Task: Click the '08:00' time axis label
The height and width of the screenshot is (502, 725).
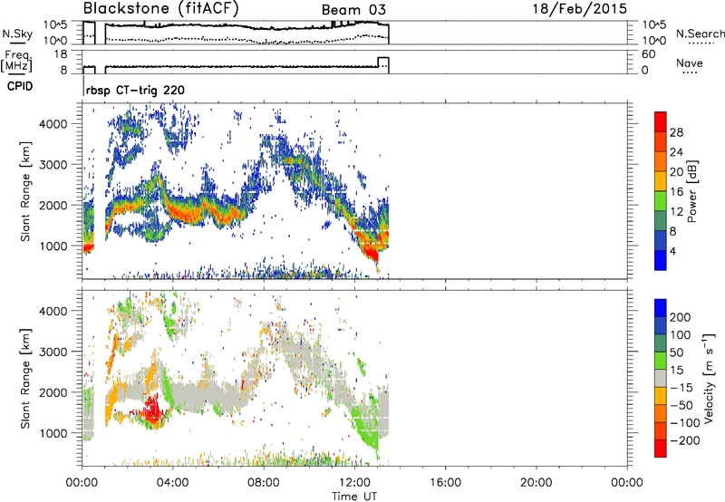Action: [264, 483]
